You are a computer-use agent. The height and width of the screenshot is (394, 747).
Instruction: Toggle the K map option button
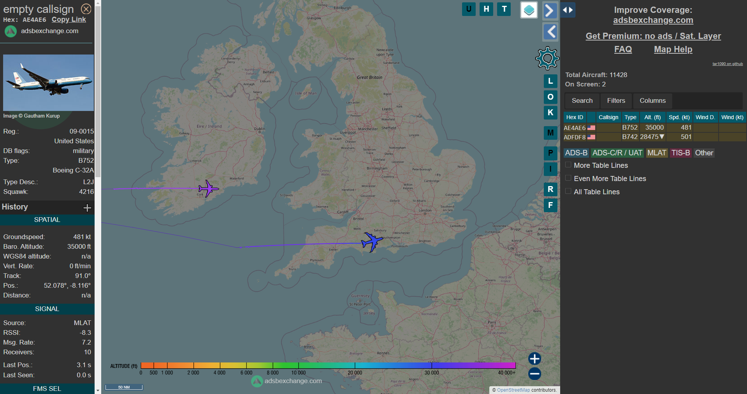click(550, 113)
